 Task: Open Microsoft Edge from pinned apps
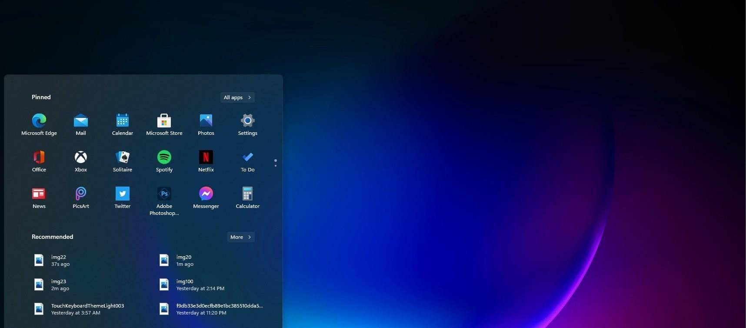coord(39,124)
